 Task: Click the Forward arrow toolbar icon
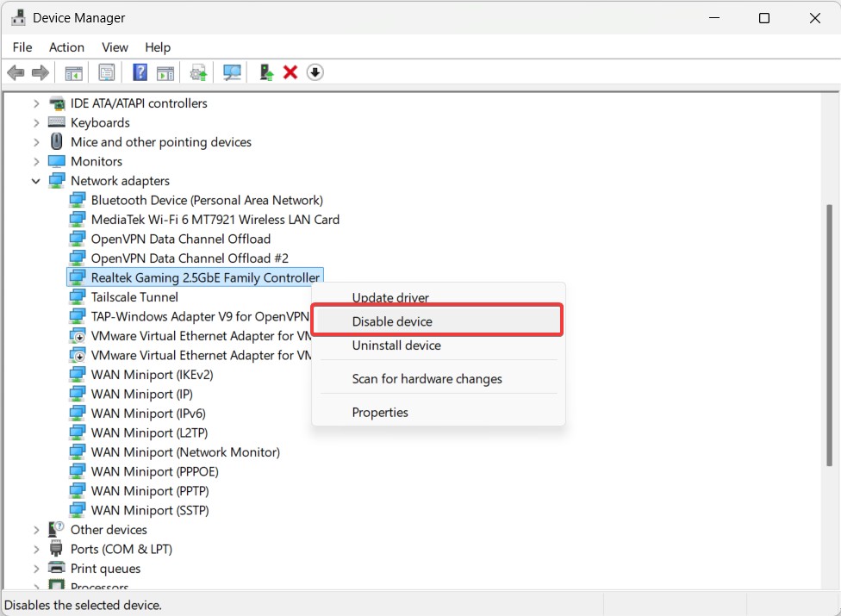[x=40, y=72]
